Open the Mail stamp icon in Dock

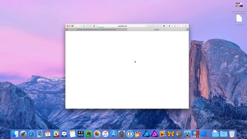[x=39, y=134]
